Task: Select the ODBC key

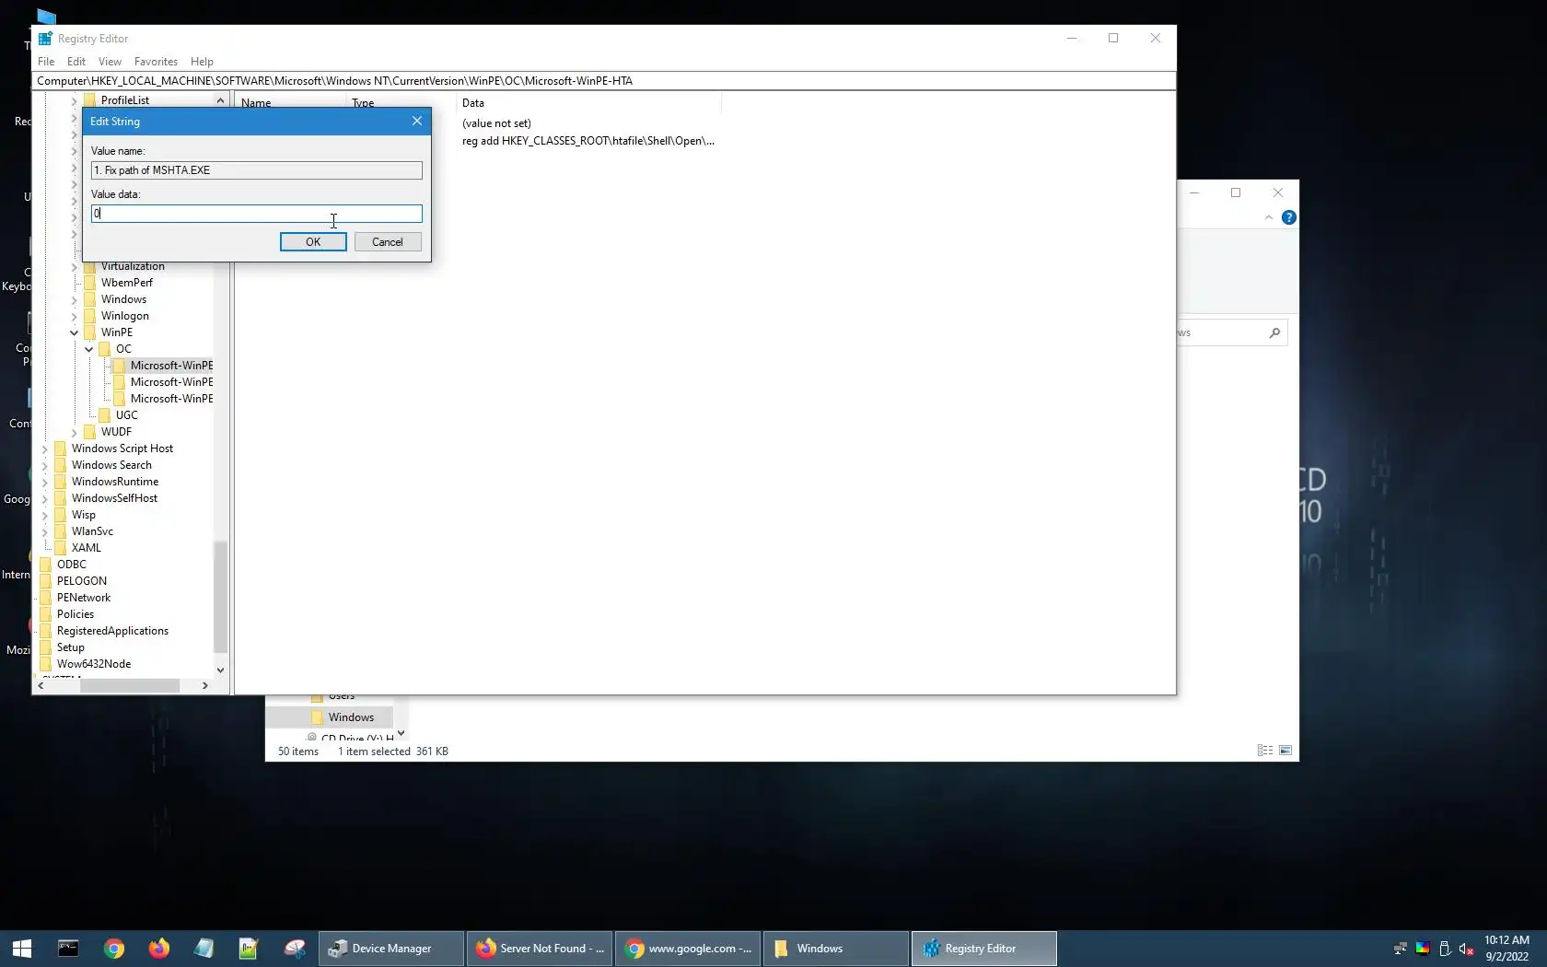Action: pyautogui.click(x=72, y=565)
